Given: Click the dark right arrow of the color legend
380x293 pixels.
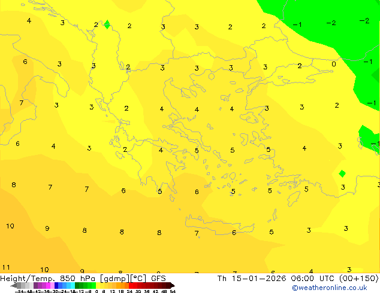Looking at the screenshot, I should (173, 286).
